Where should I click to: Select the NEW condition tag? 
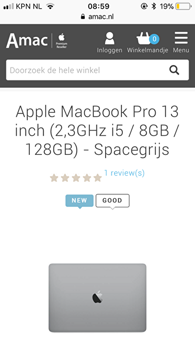point(80,200)
